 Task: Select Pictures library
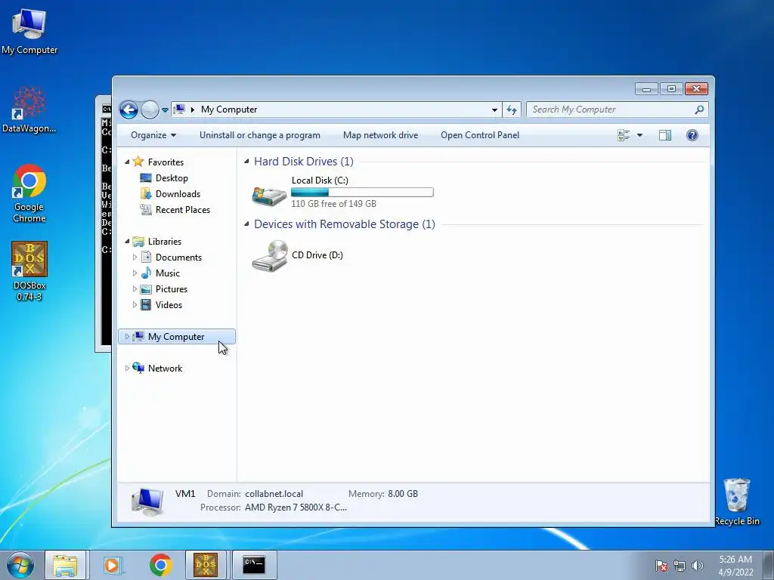[172, 289]
